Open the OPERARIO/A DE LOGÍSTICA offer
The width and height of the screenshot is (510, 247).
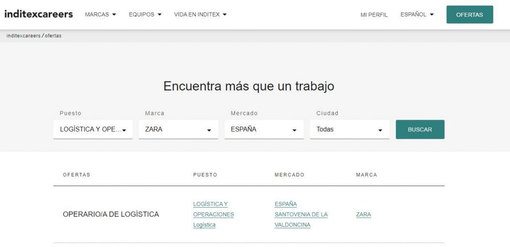pos(111,214)
